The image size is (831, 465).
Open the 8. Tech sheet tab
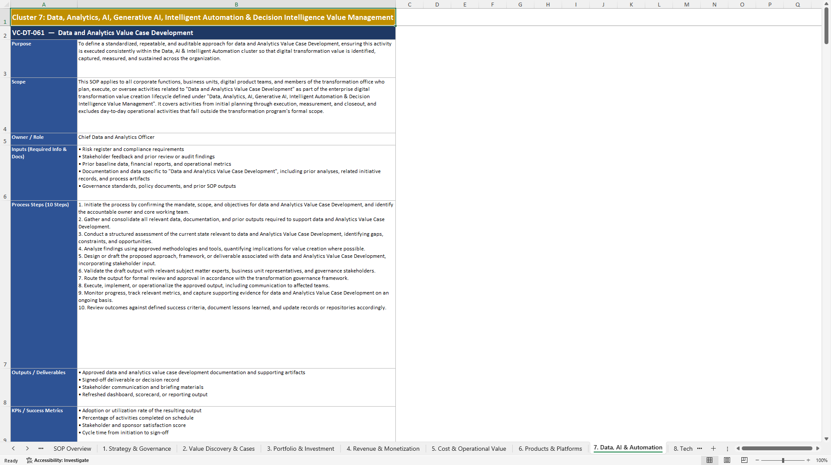click(683, 449)
